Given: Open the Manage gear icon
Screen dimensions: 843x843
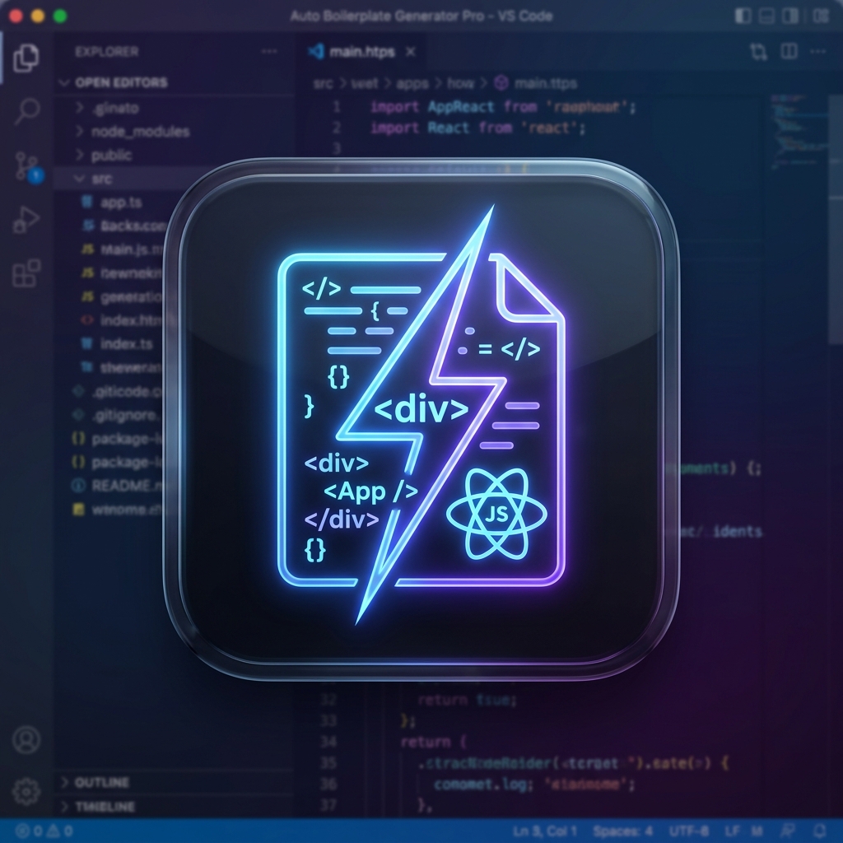Looking at the screenshot, I should (x=26, y=791).
